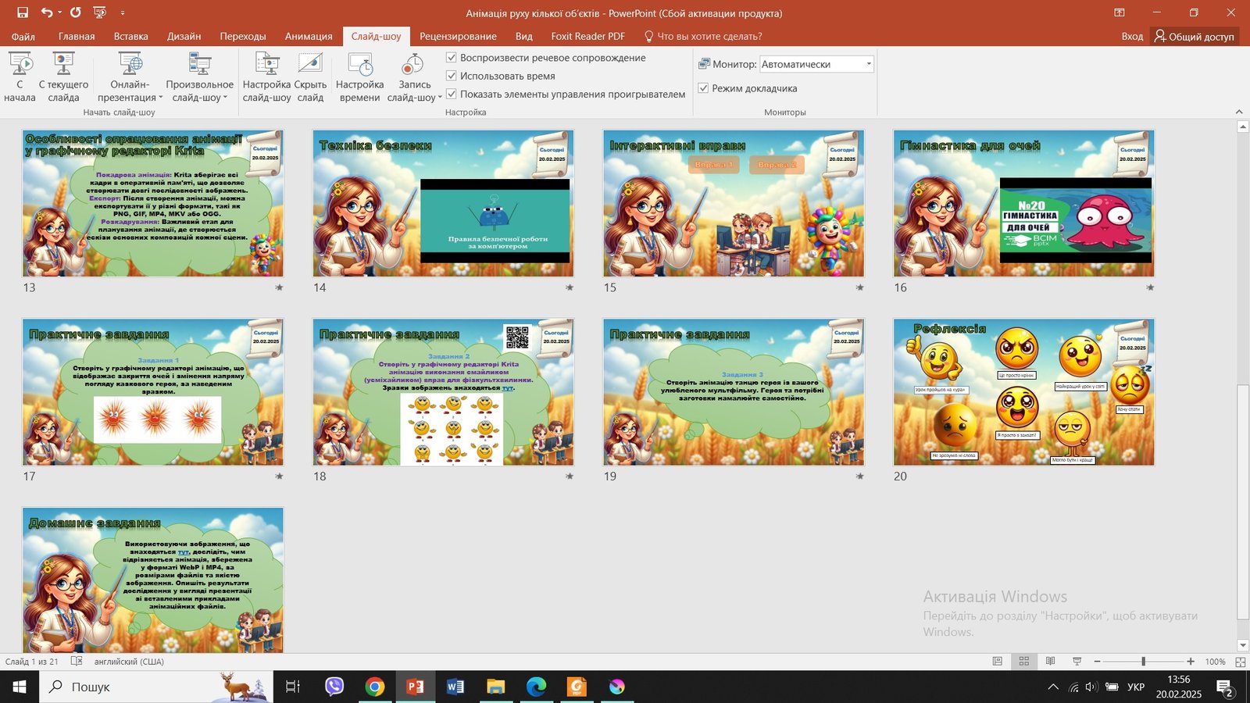
Task: Click animation star under slide 19
Action: pyautogui.click(x=859, y=476)
